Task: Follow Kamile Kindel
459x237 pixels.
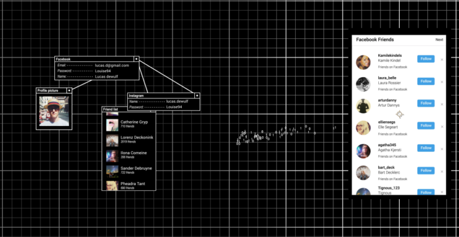Action: [426, 59]
